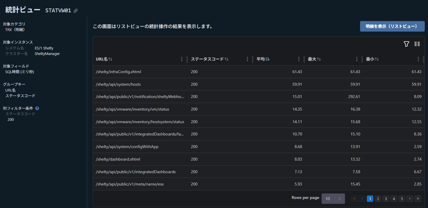Jump to last page arrow
The width and height of the screenshot is (428, 208).
click(418, 199)
